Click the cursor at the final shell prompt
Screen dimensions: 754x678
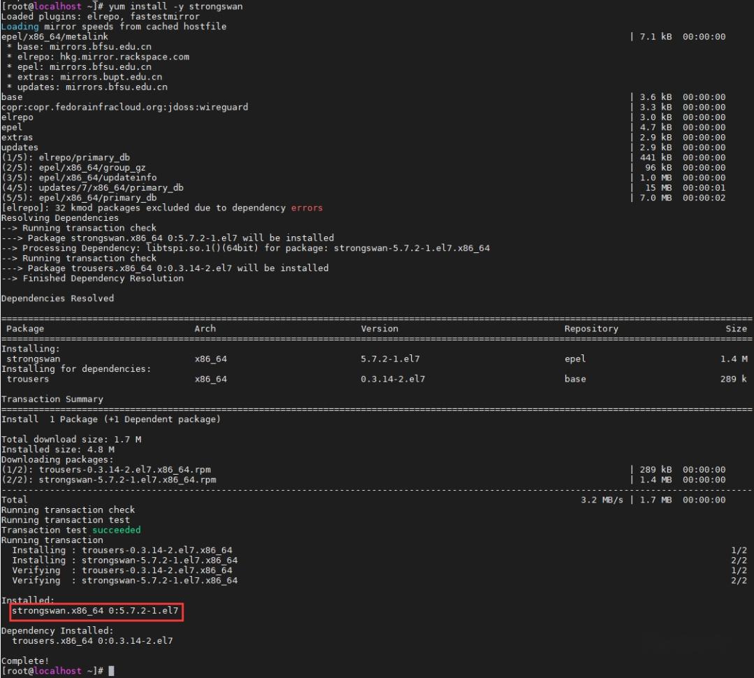coord(111,671)
